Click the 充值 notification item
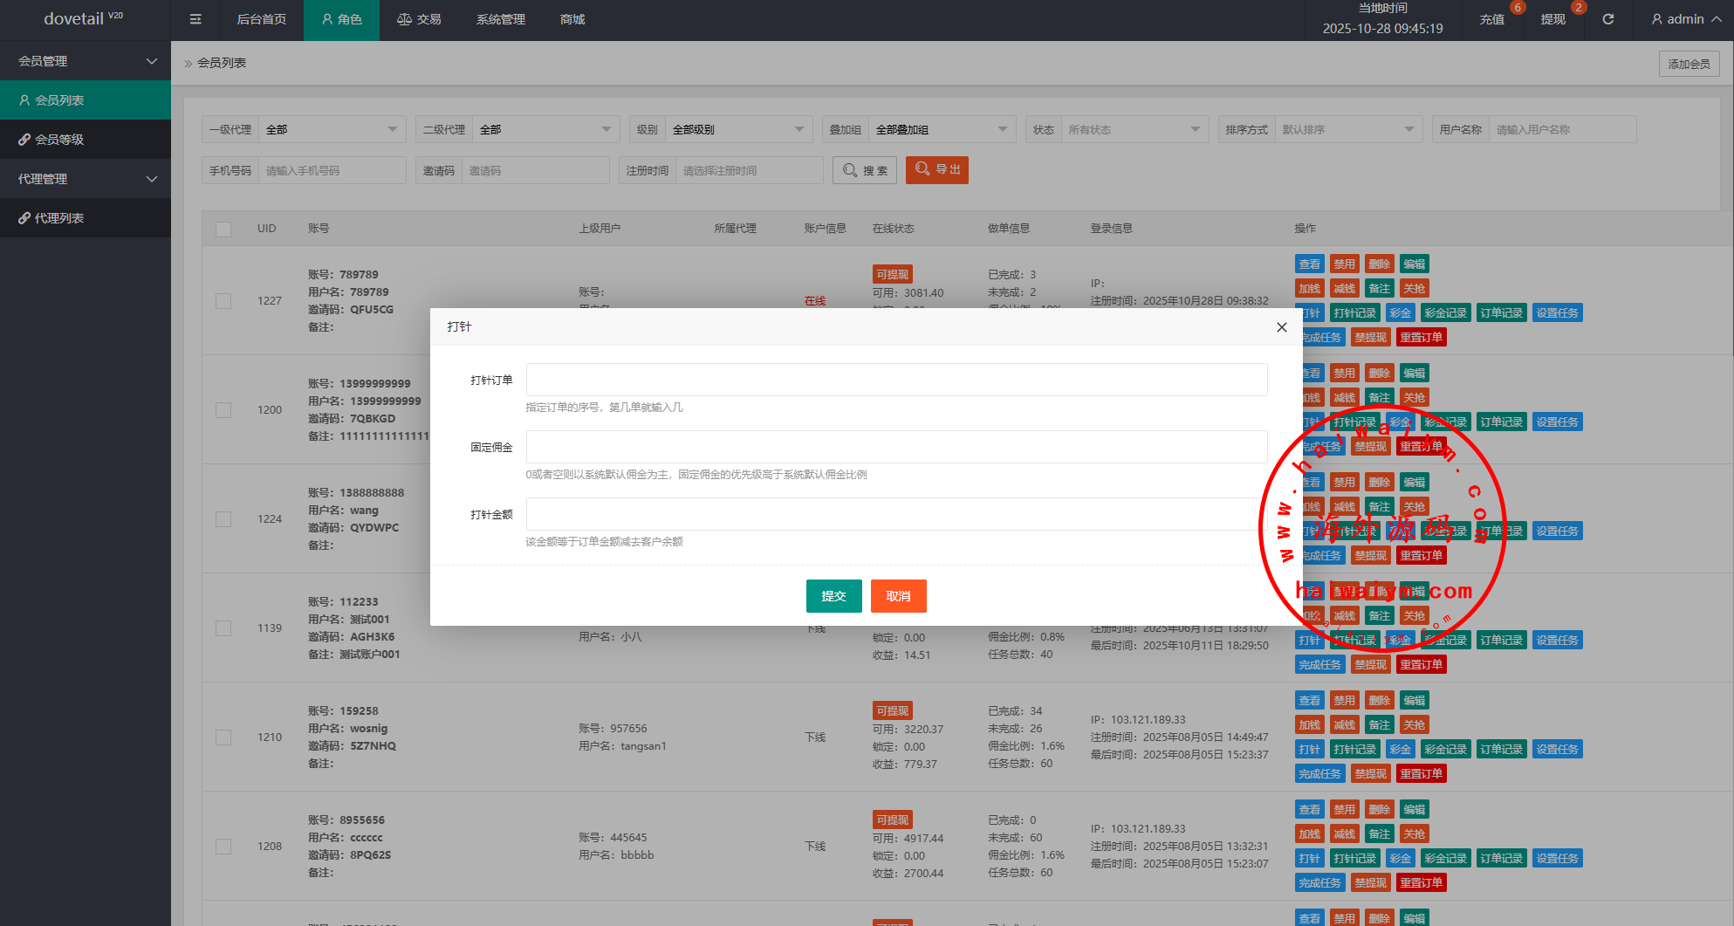1734x926 pixels. pos(1492,19)
